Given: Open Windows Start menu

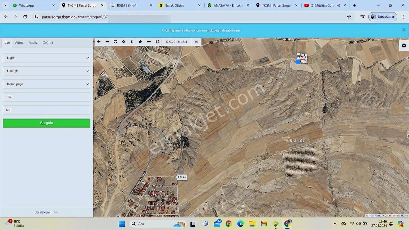Looking at the screenshot, I should tap(122, 224).
